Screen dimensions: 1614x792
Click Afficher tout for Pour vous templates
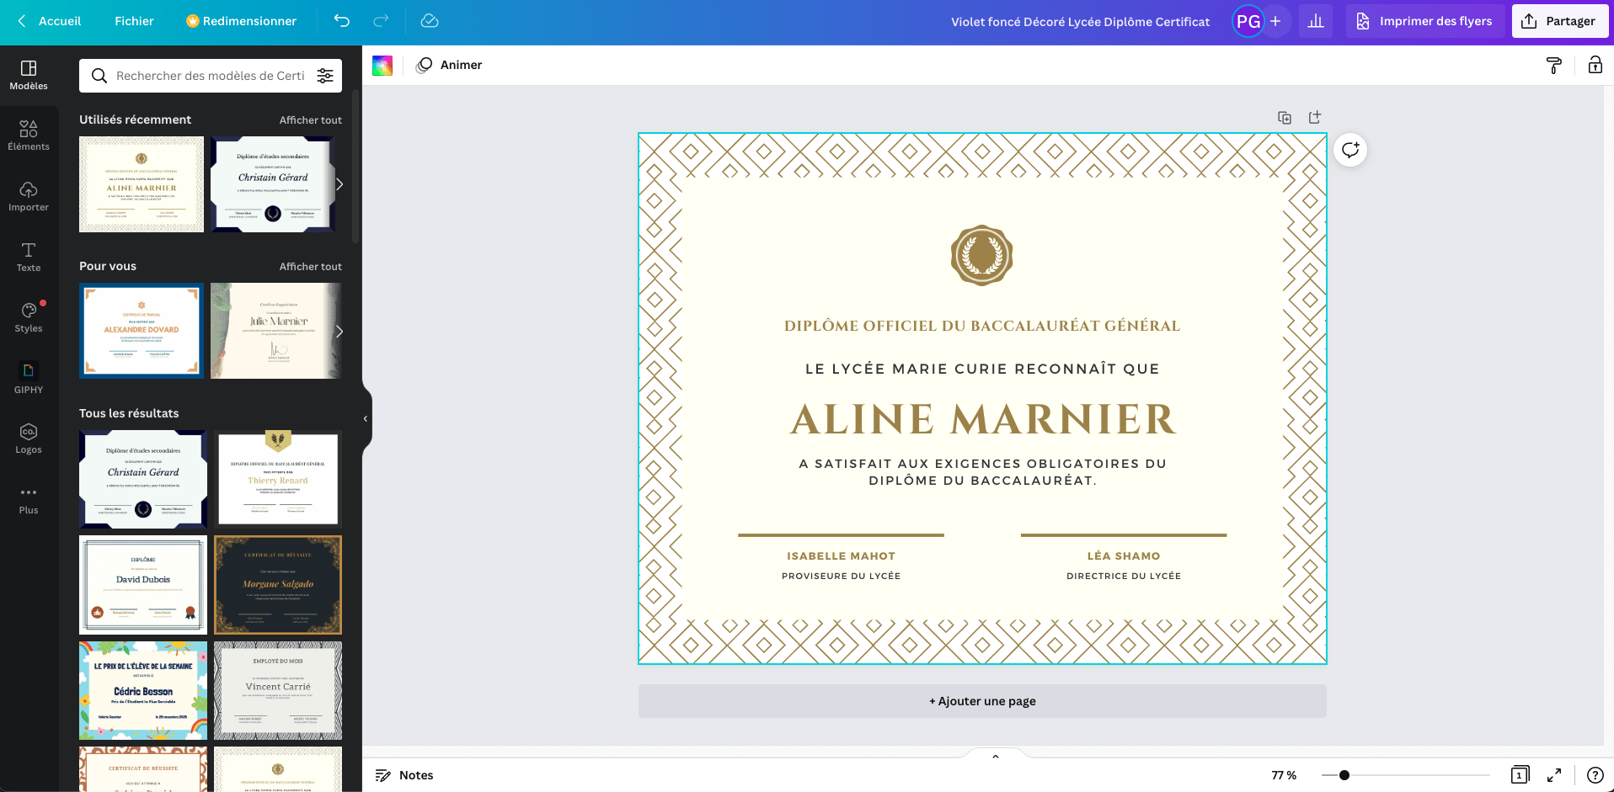pyautogui.click(x=310, y=266)
